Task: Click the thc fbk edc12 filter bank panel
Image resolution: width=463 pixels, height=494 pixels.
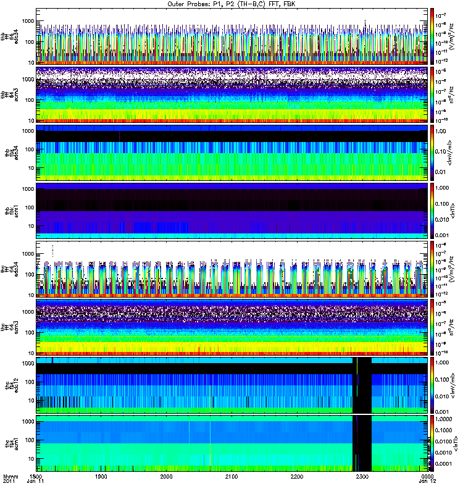Action: click(232, 385)
